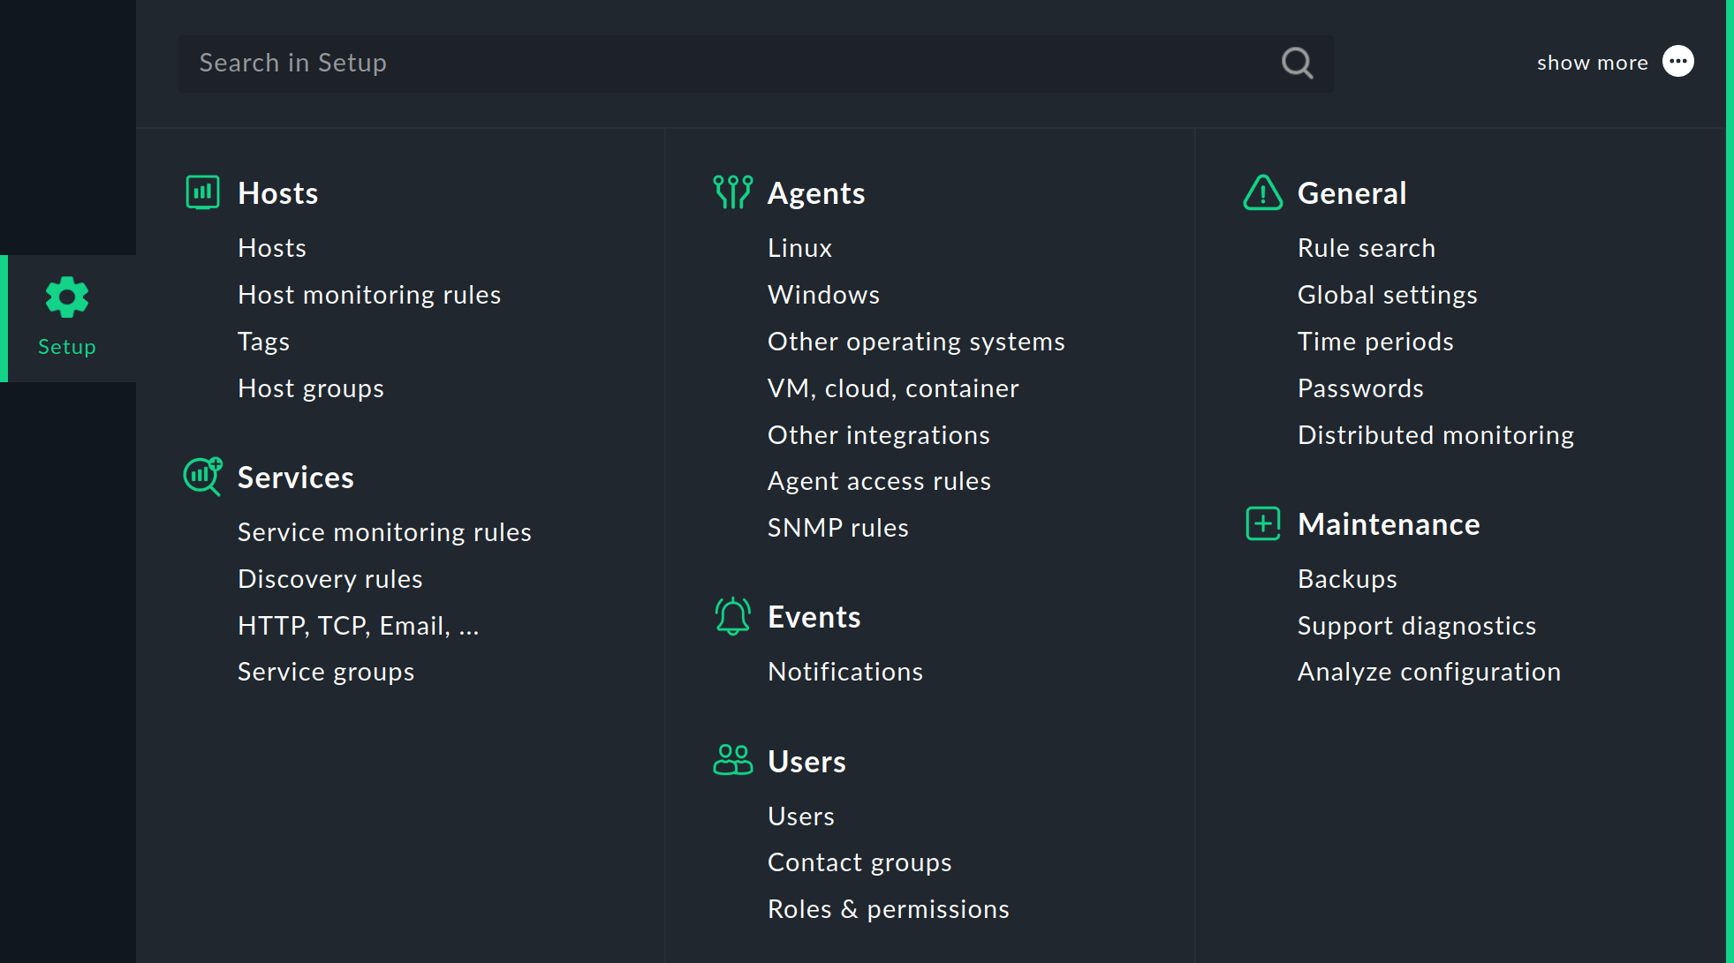Select Windows agents
The image size is (1734, 963).
coord(823,295)
